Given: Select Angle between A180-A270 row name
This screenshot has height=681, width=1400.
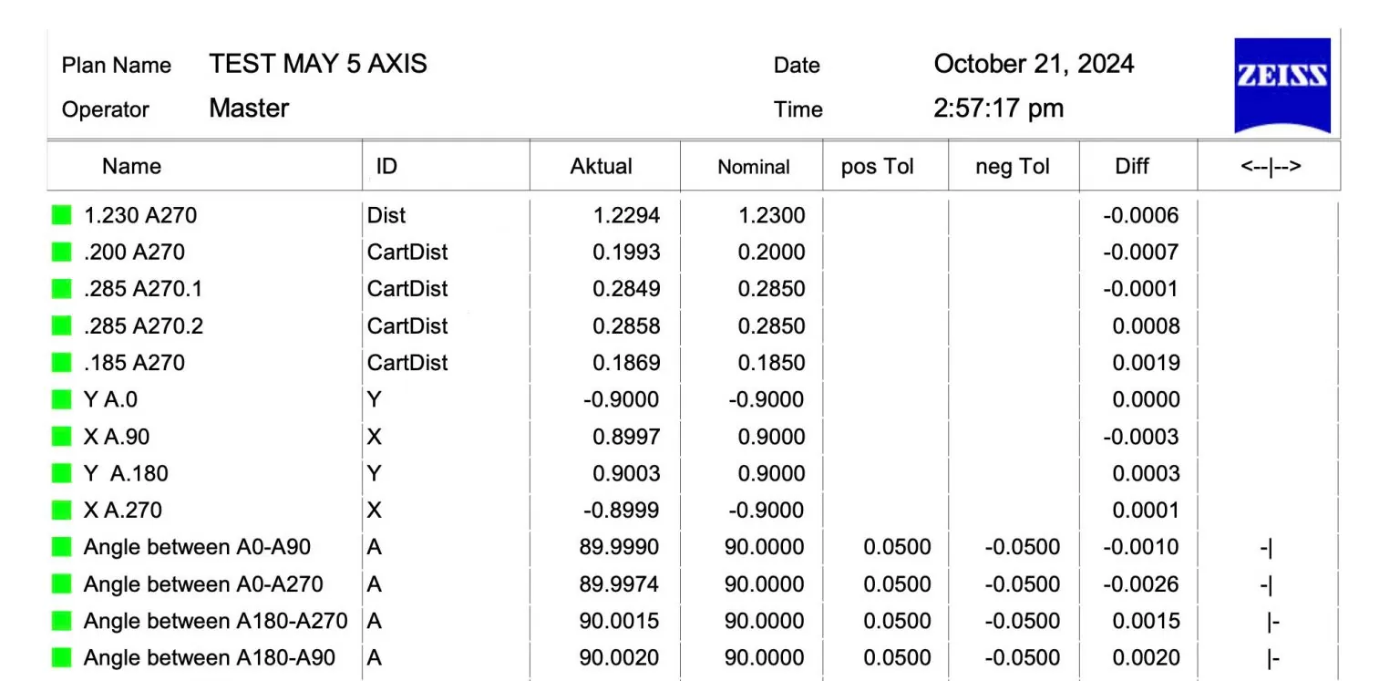Looking at the screenshot, I should point(215,622).
